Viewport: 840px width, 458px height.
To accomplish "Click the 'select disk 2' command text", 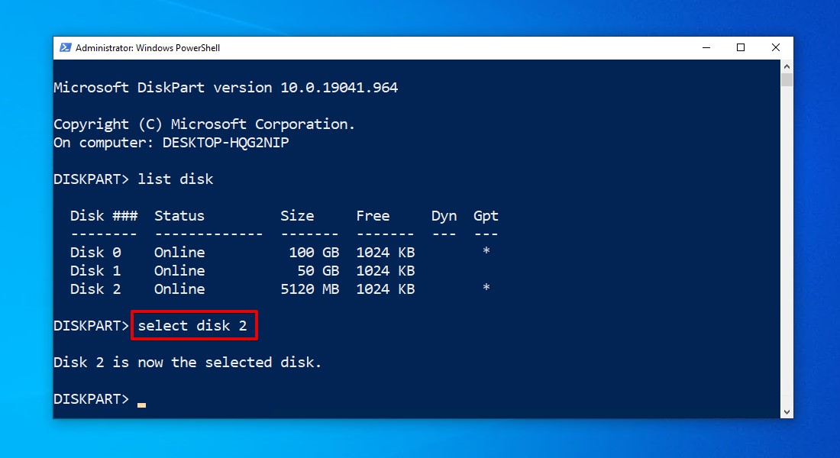I will point(192,326).
